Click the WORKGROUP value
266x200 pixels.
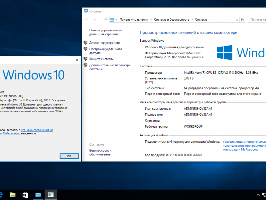point(193,127)
